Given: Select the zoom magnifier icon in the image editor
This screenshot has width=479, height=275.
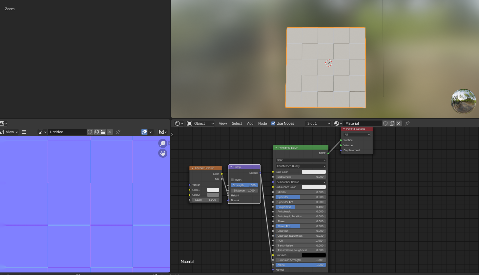Looking at the screenshot, I should click(163, 143).
